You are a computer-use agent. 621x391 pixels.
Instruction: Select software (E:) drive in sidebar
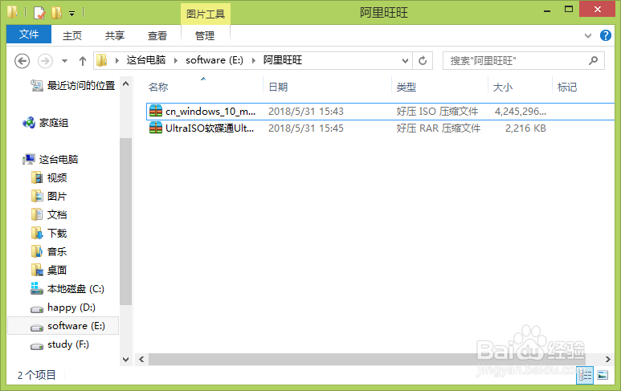click(x=63, y=326)
